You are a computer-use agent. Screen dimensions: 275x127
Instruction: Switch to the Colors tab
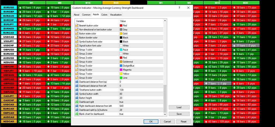(x=104, y=15)
